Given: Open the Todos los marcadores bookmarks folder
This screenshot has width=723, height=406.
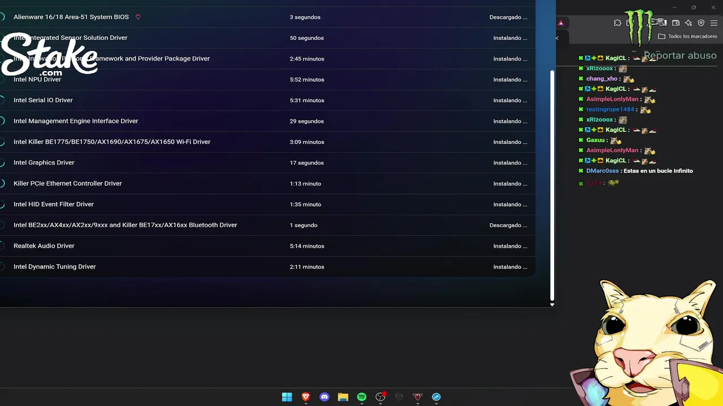Looking at the screenshot, I should (687, 36).
